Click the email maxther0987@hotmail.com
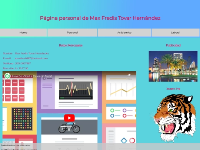 click(31, 59)
